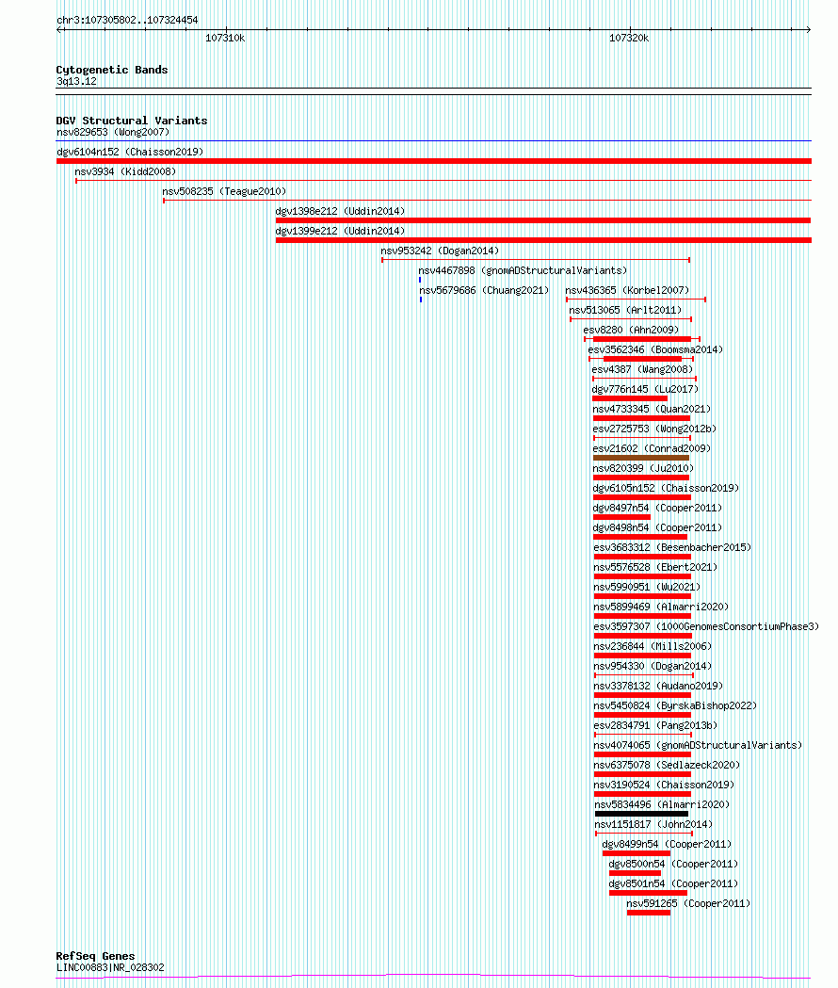Click the 107320k ruler position label
Viewport: 838px width, 988px height.
click(x=629, y=39)
